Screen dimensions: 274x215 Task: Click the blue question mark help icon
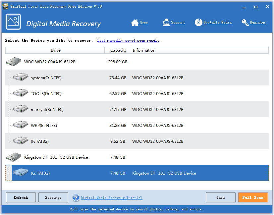[x=76, y=198]
